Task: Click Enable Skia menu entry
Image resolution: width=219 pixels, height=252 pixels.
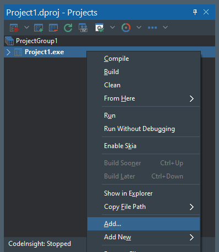Action: tap(144, 146)
